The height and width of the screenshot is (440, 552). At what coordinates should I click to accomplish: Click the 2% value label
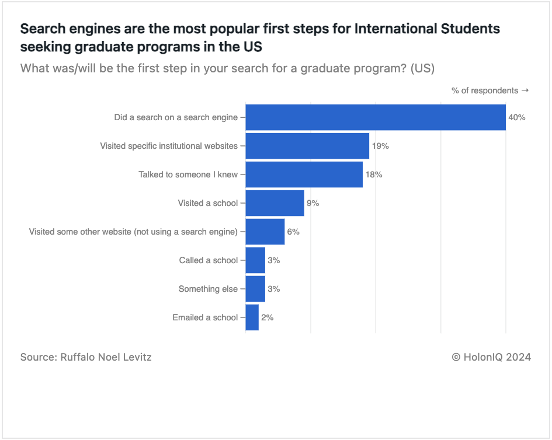point(267,317)
